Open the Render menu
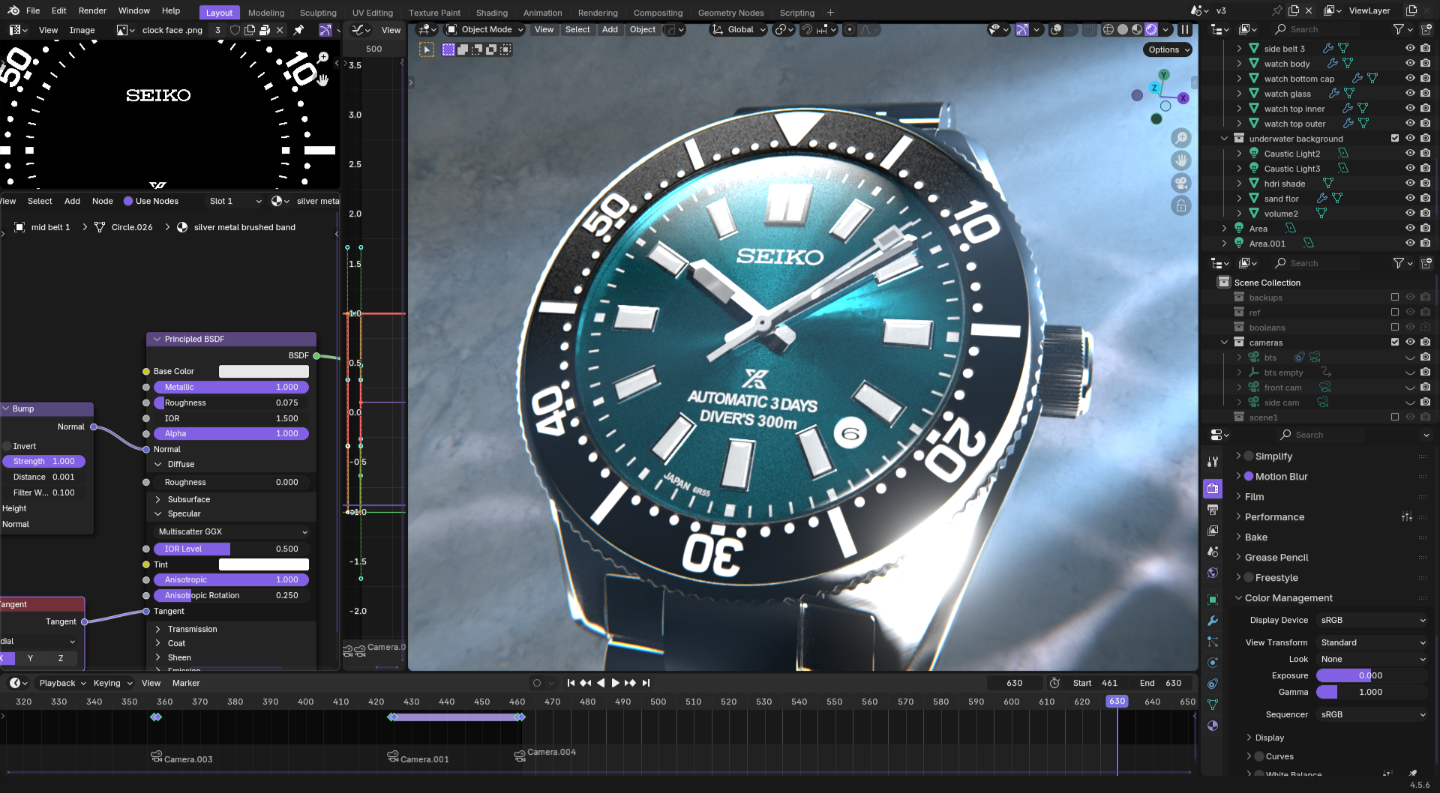Viewport: 1440px width, 793px height. pyautogui.click(x=92, y=10)
